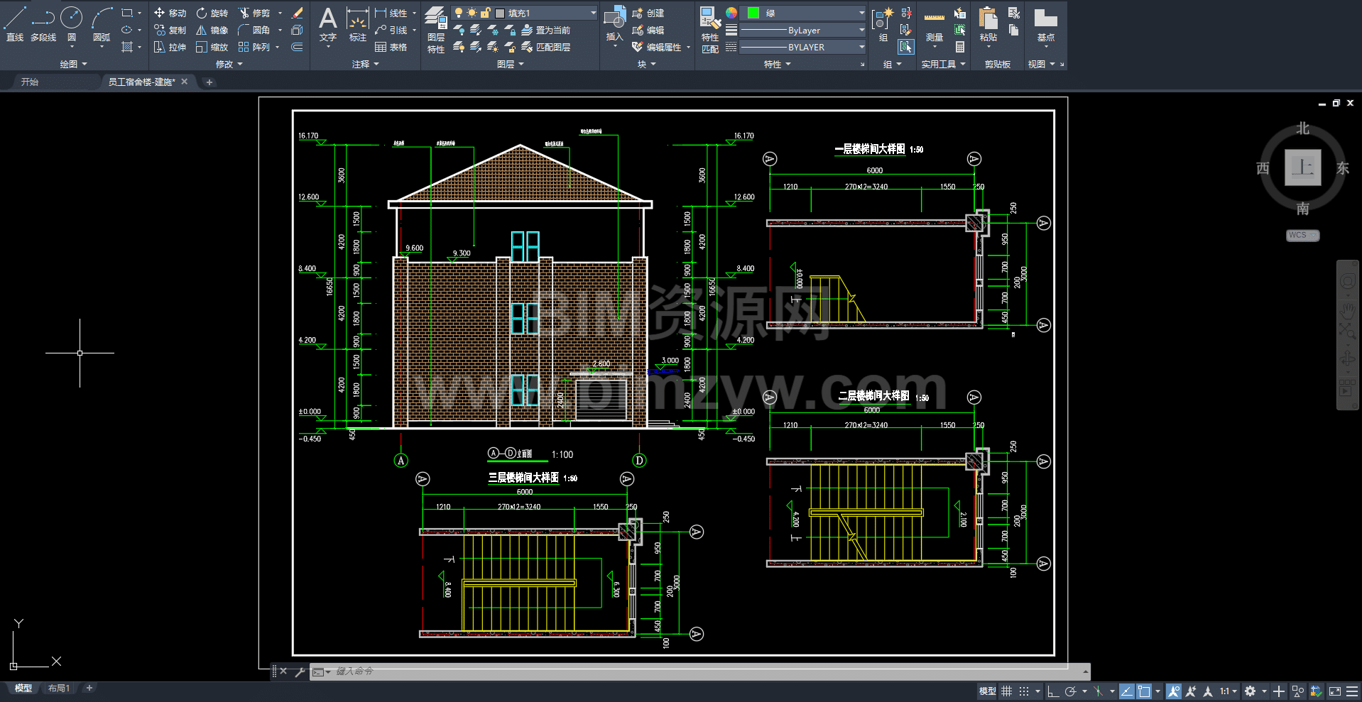The width and height of the screenshot is (1362, 702).
Task: Toggle ortho mode in status bar
Action: coord(1053,691)
